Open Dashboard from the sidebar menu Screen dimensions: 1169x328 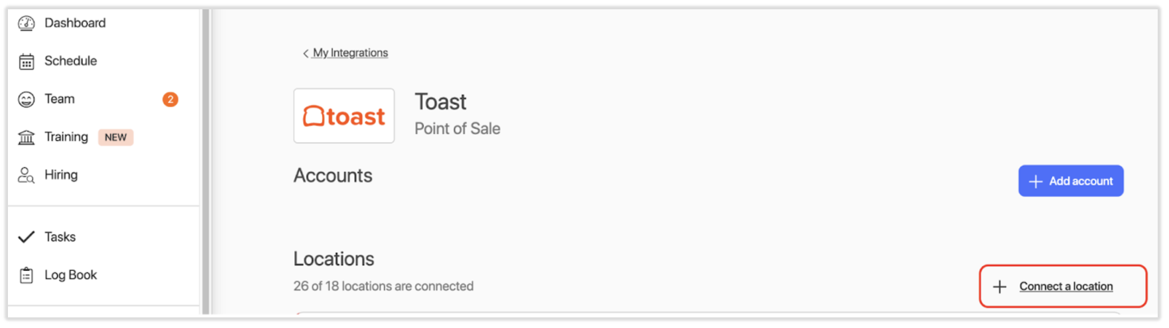click(75, 23)
